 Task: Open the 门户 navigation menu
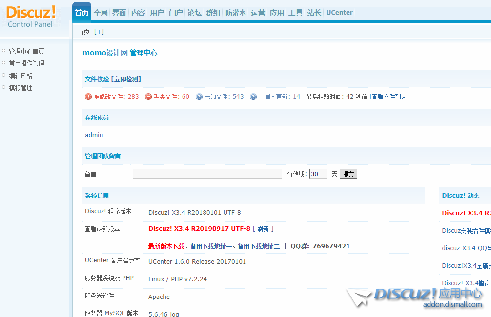(x=176, y=13)
